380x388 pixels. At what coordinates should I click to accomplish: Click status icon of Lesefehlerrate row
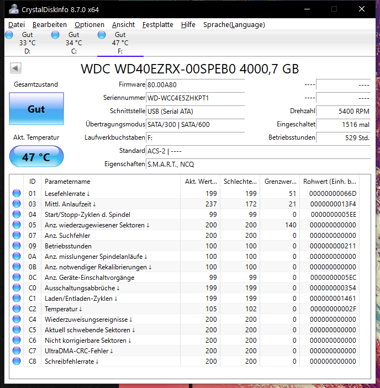(17, 193)
